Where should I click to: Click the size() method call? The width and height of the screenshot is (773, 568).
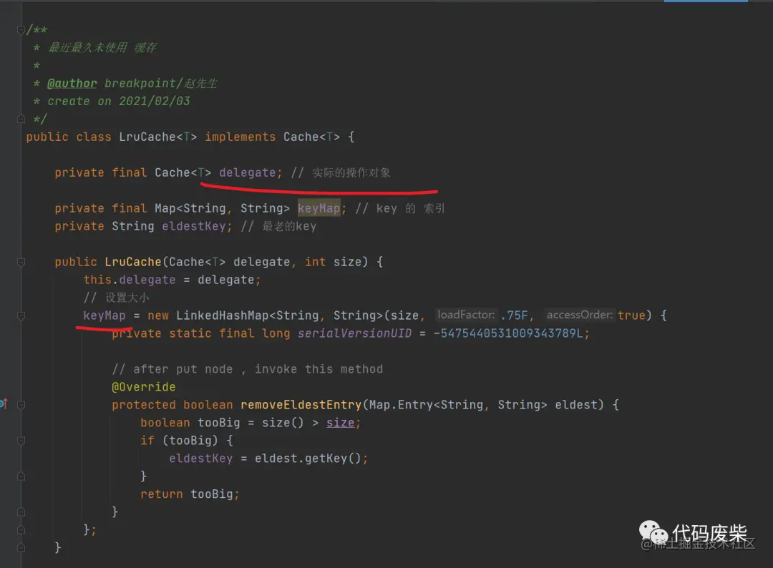click(283, 423)
